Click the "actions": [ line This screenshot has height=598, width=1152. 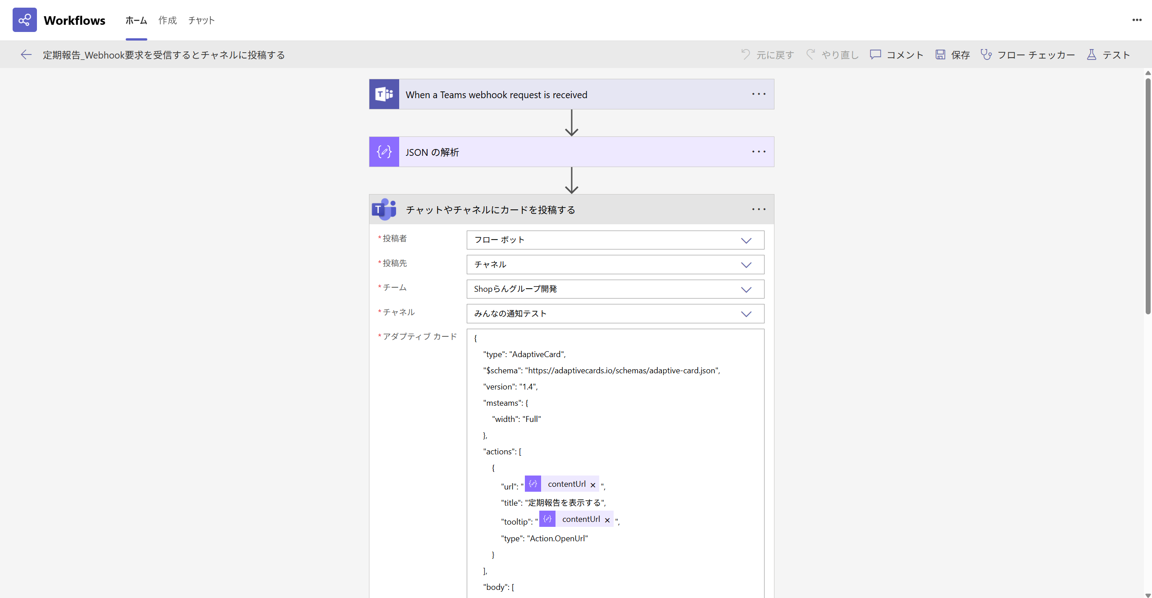[502, 452]
